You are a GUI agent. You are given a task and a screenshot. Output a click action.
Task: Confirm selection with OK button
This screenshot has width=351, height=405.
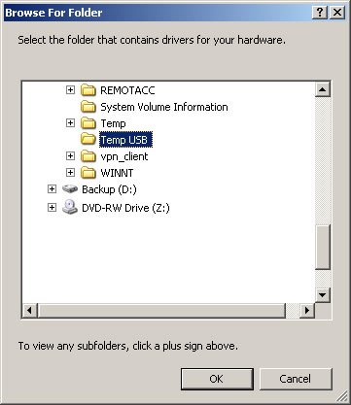click(x=217, y=379)
